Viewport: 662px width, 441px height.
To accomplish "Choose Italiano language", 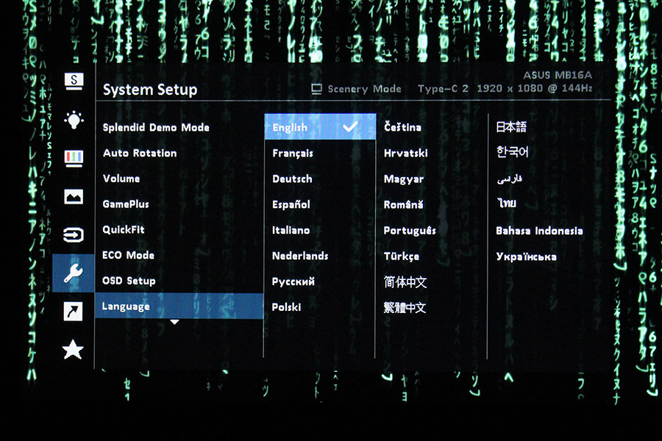I will [x=291, y=230].
